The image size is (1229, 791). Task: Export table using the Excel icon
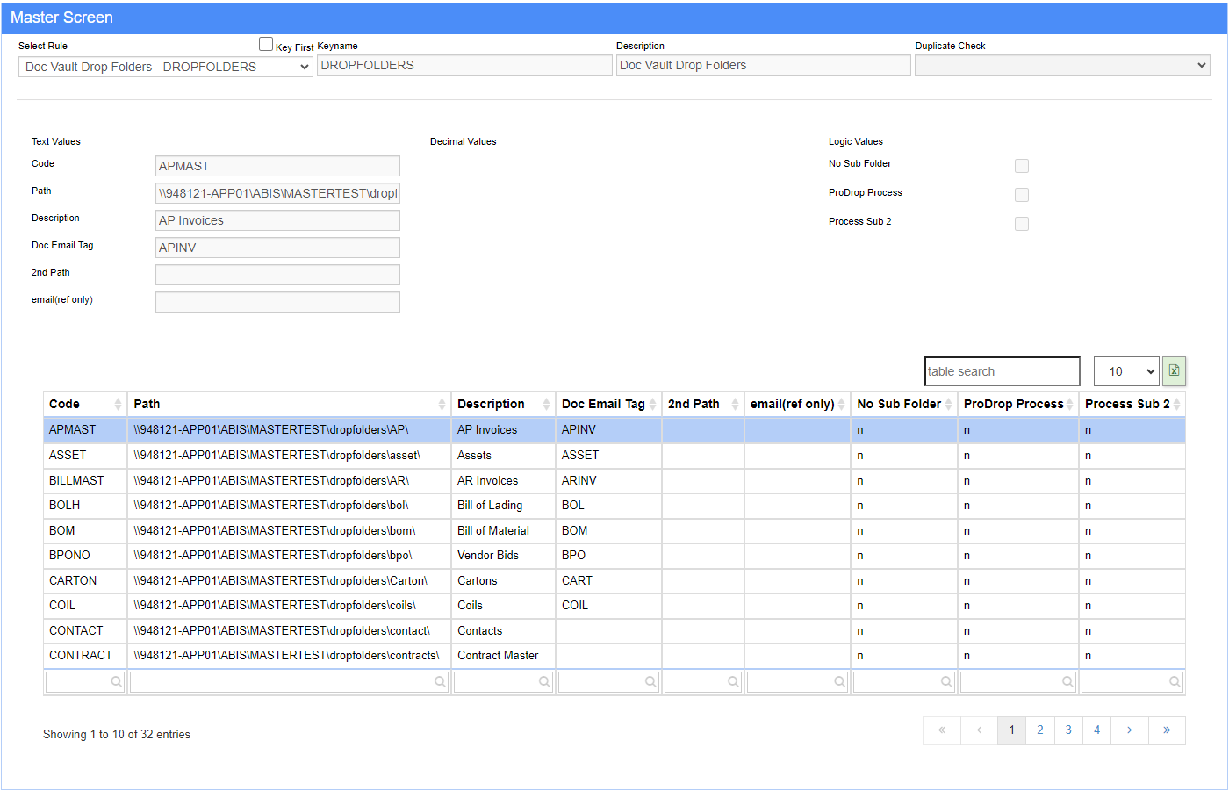1174,371
